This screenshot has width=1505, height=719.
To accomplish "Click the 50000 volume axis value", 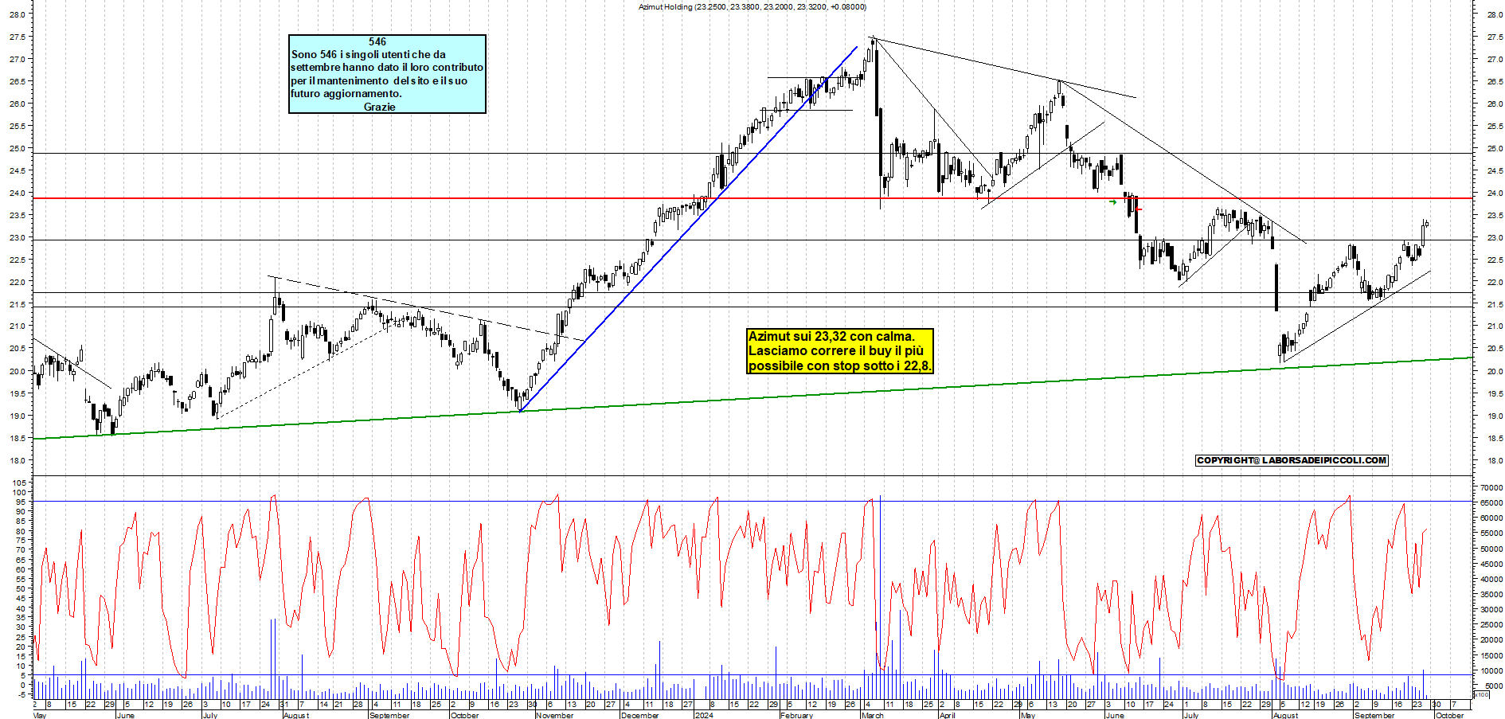I will point(1491,549).
